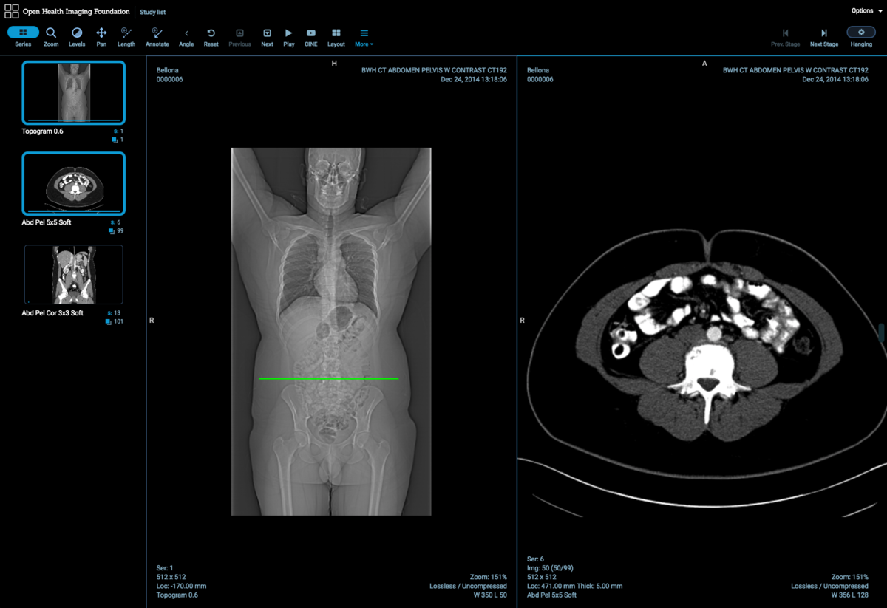Image resolution: width=887 pixels, height=608 pixels.
Task: Select the Zoom tool
Action: tap(51, 34)
